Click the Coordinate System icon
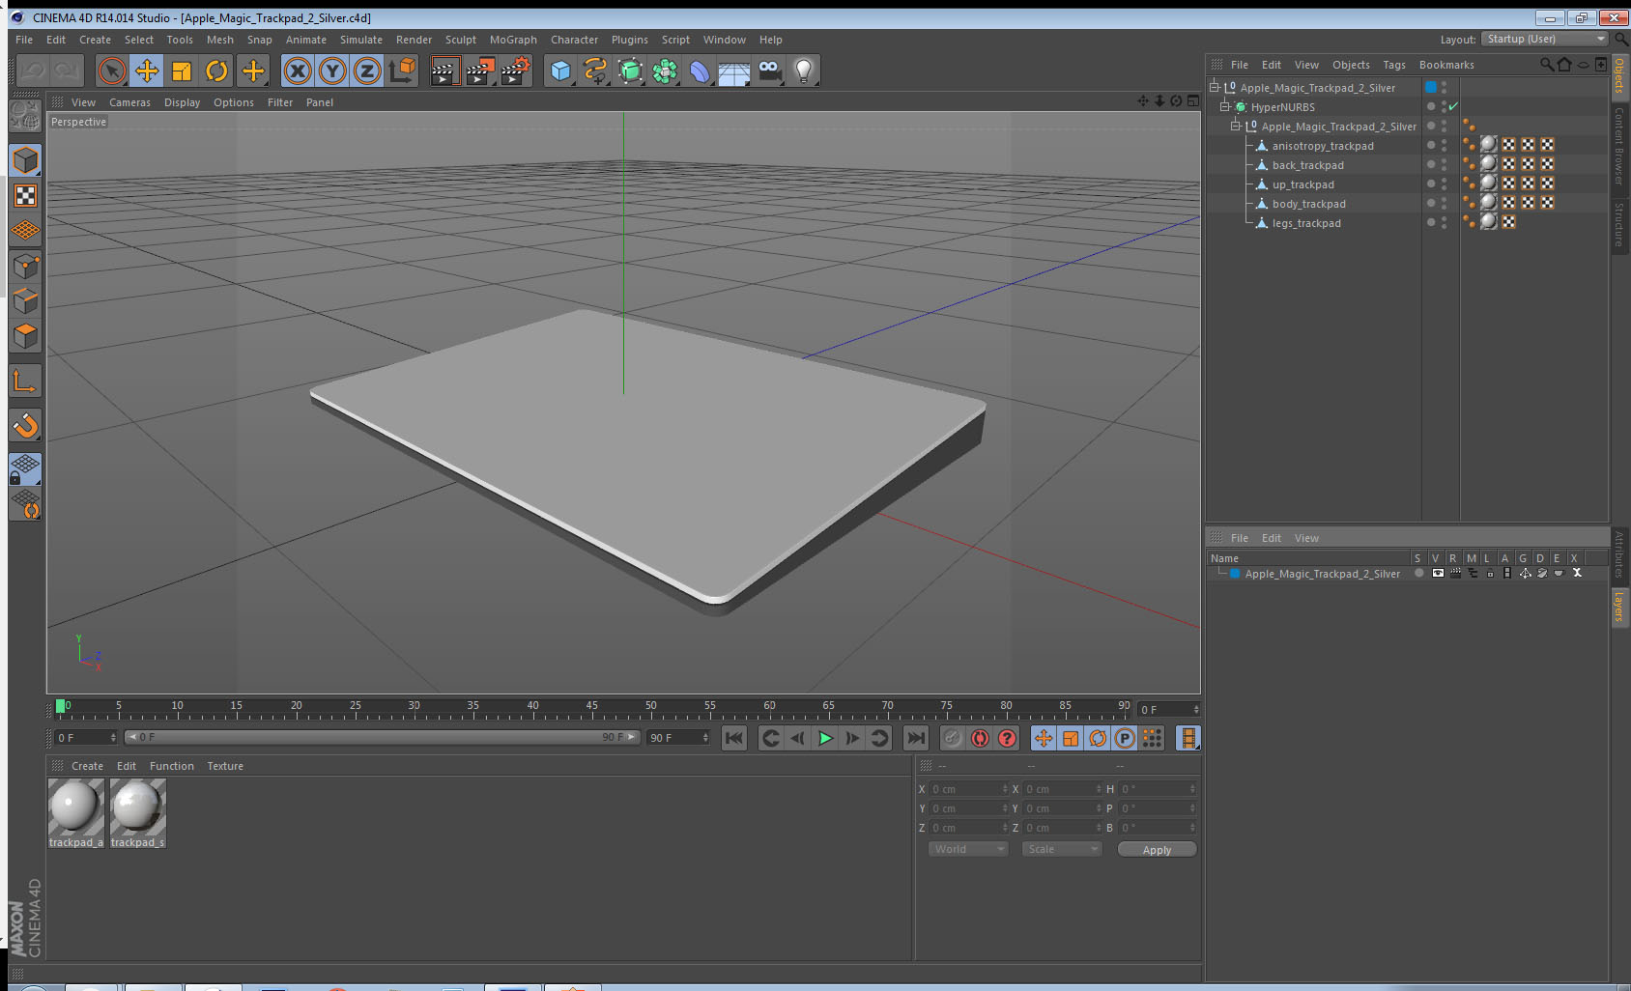The image size is (1631, 991). (x=402, y=71)
